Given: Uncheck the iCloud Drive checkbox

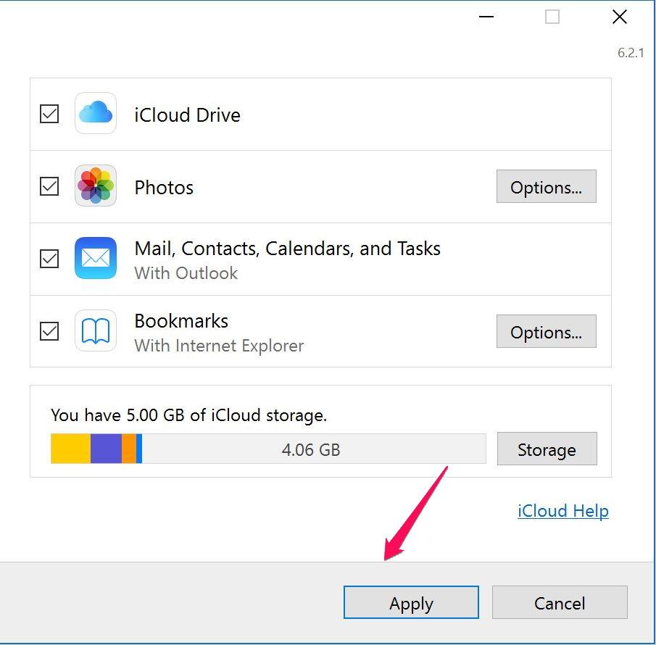Looking at the screenshot, I should pos(49,114).
